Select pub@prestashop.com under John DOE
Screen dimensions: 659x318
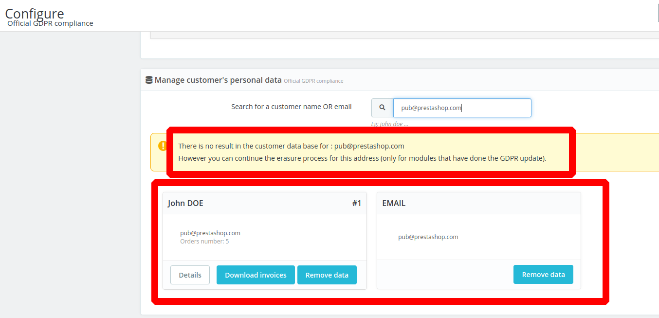click(x=210, y=233)
